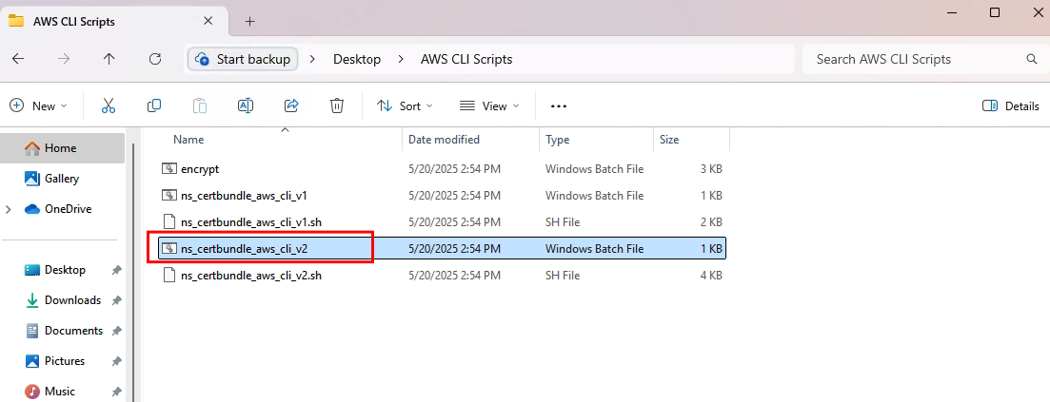Screen dimensions: 1050x402
Task: Click the Delete trash can icon
Action: tap(337, 105)
